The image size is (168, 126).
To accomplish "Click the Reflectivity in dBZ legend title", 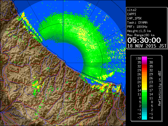I will click(x=159, y=88).
